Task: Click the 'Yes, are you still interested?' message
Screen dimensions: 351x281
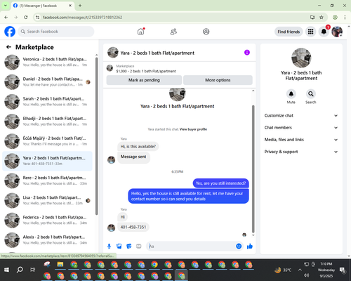Action: (x=220, y=183)
